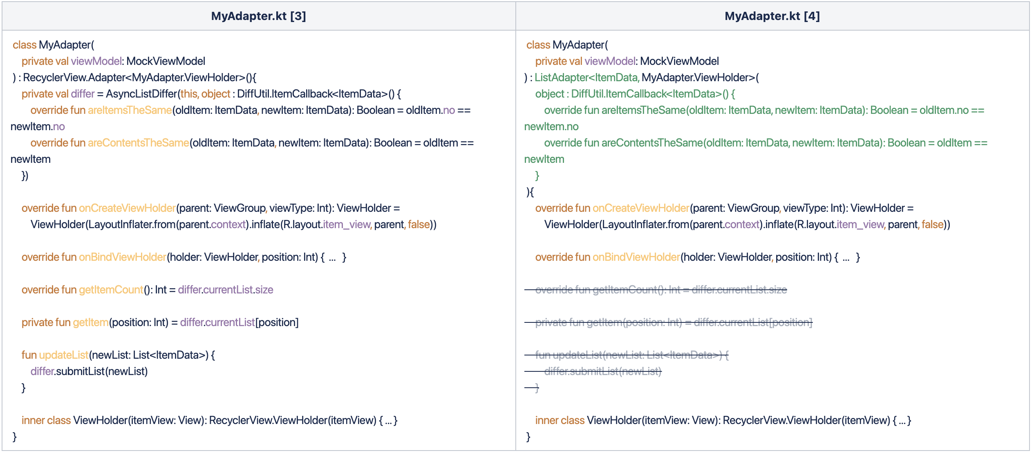Click the MyAdapter.kt [4] column header

[772, 16]
